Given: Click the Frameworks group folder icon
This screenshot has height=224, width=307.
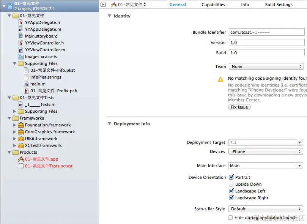Looking at the screenshot, I should pyautogui.click(x=16, y=118).
